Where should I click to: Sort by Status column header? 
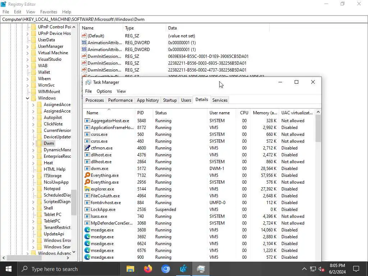tap(180, 112)
